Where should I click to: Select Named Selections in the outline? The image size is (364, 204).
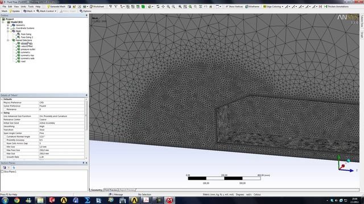click(24, 40)
